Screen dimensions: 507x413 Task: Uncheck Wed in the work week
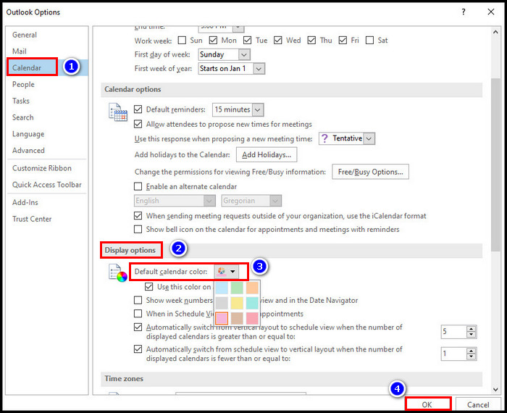pyautogui.click(x=277, y=41)
